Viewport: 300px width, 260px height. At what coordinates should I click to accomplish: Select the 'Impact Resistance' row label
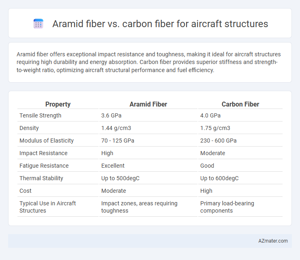(x=43, y=153)
